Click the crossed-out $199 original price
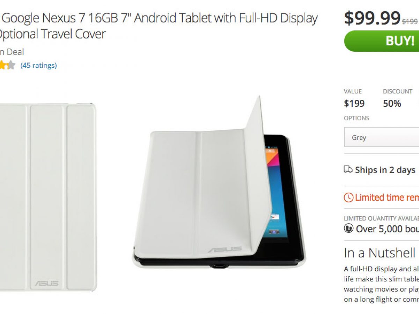Image resolution: width=419 pixels, height=314 pixels. 410,22
